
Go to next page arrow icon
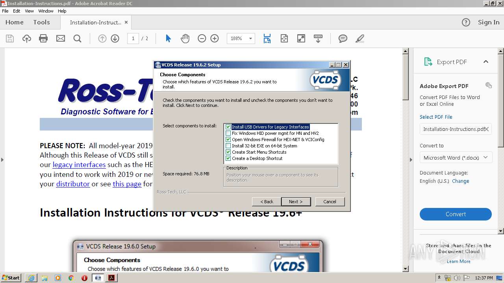click(x=115, y=39)
